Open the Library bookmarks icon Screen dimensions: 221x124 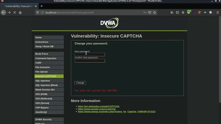click(x=172, y=12)
